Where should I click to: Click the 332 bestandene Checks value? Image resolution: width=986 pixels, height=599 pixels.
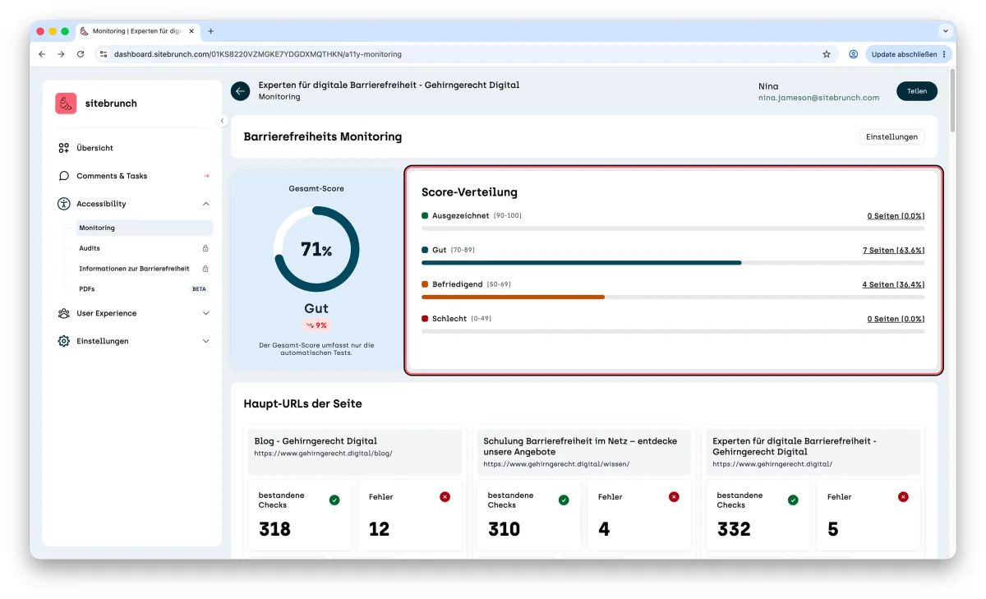point(734,529)
